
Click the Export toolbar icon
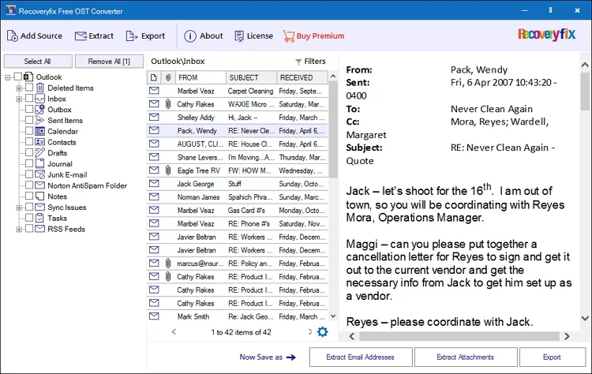[x=132, y=36]
